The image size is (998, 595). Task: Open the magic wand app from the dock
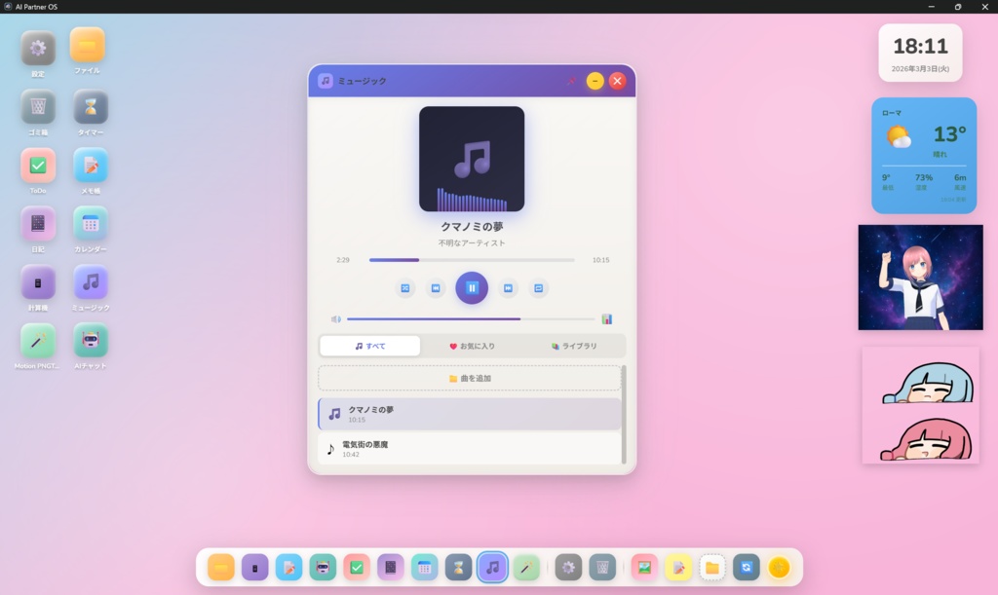(x=526, y=567)
